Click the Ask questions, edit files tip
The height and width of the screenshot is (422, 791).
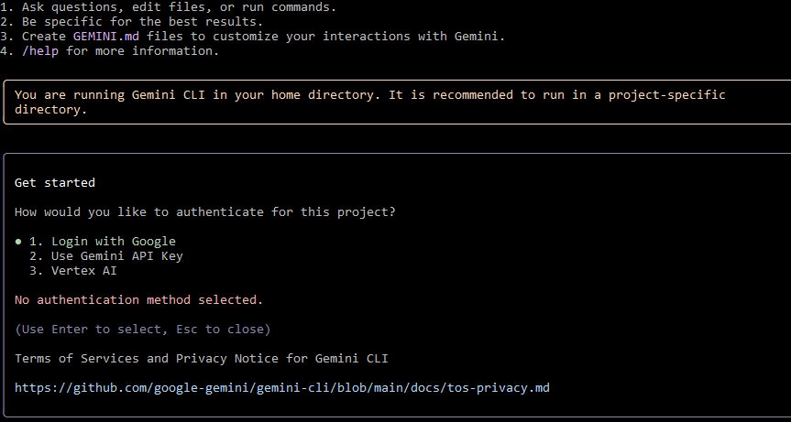point(174,7)
